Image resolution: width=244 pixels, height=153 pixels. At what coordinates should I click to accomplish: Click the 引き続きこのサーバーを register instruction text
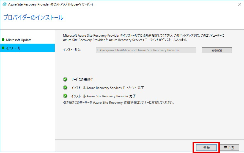click(x=118, y=103)
